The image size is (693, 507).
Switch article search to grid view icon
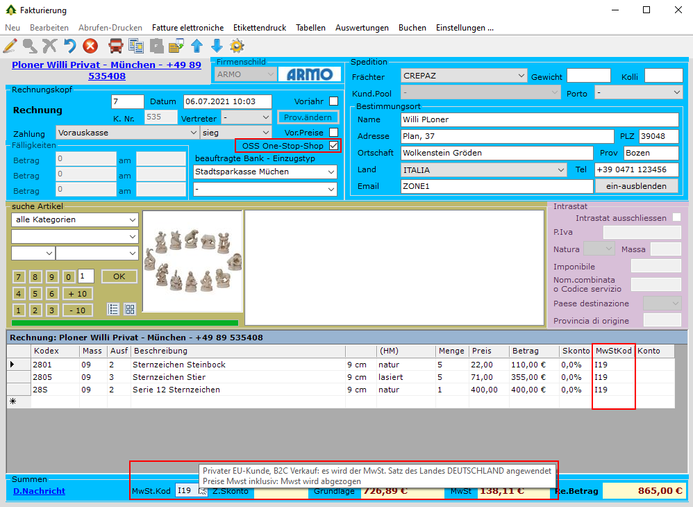130,309
